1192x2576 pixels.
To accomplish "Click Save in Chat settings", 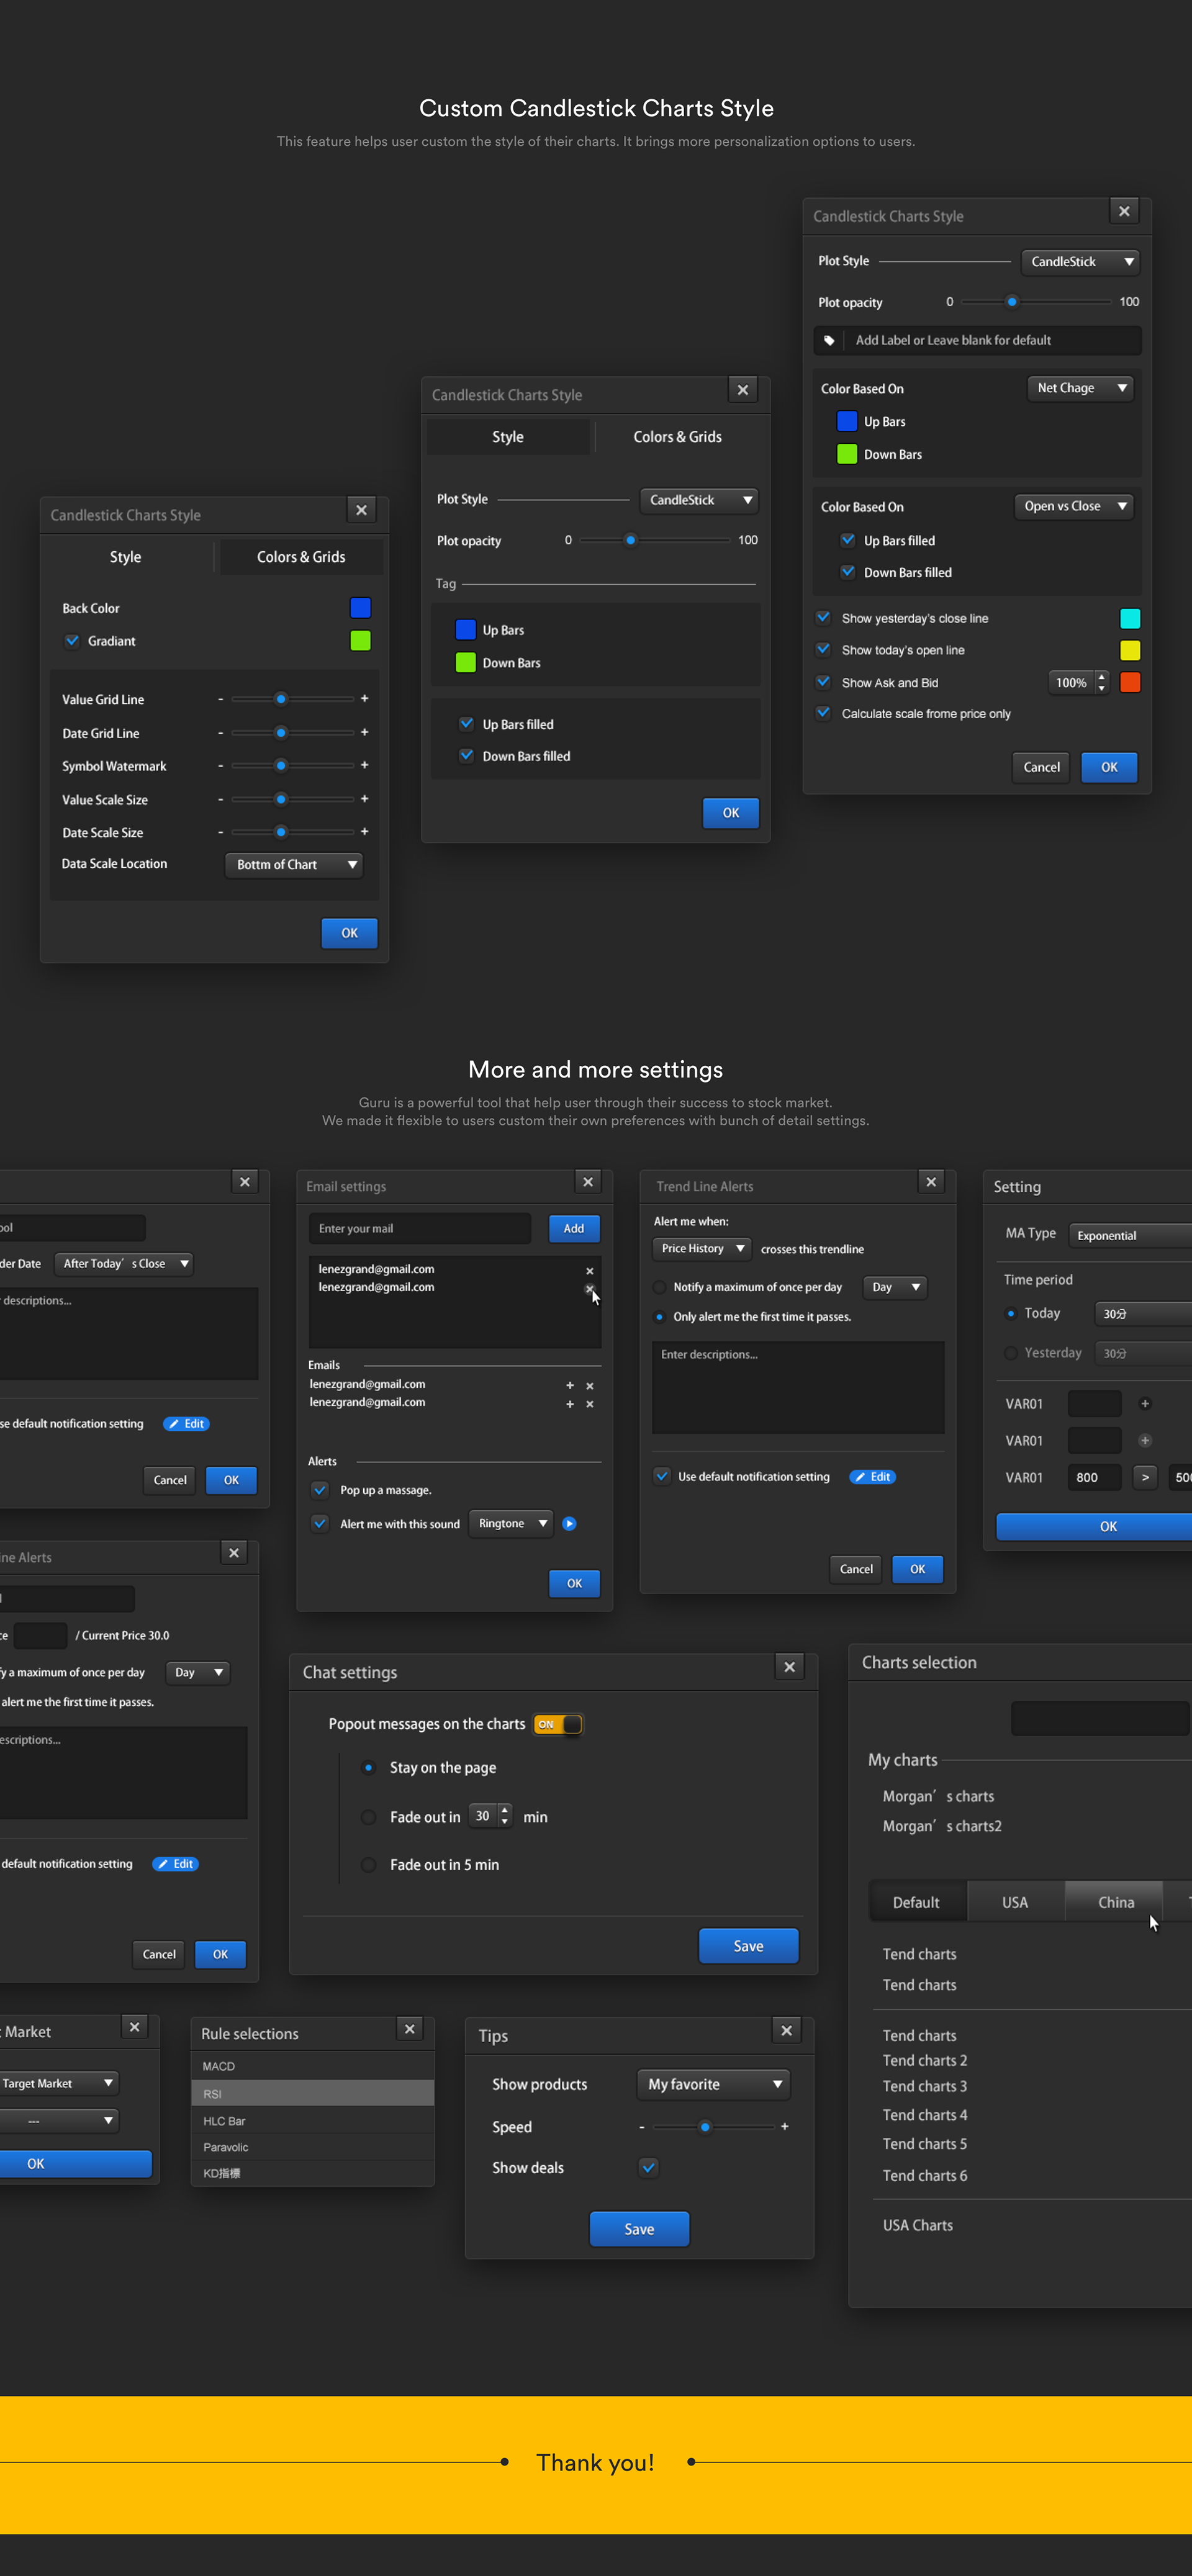I will click(x=748, y=1945).
